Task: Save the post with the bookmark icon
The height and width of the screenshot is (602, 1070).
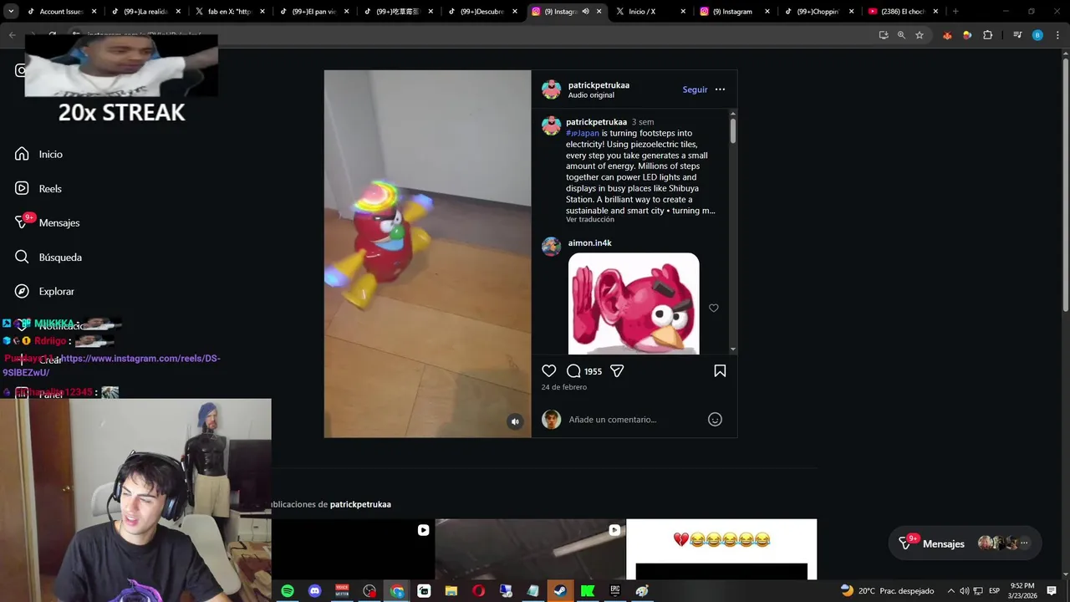Action: pos(720,371)
